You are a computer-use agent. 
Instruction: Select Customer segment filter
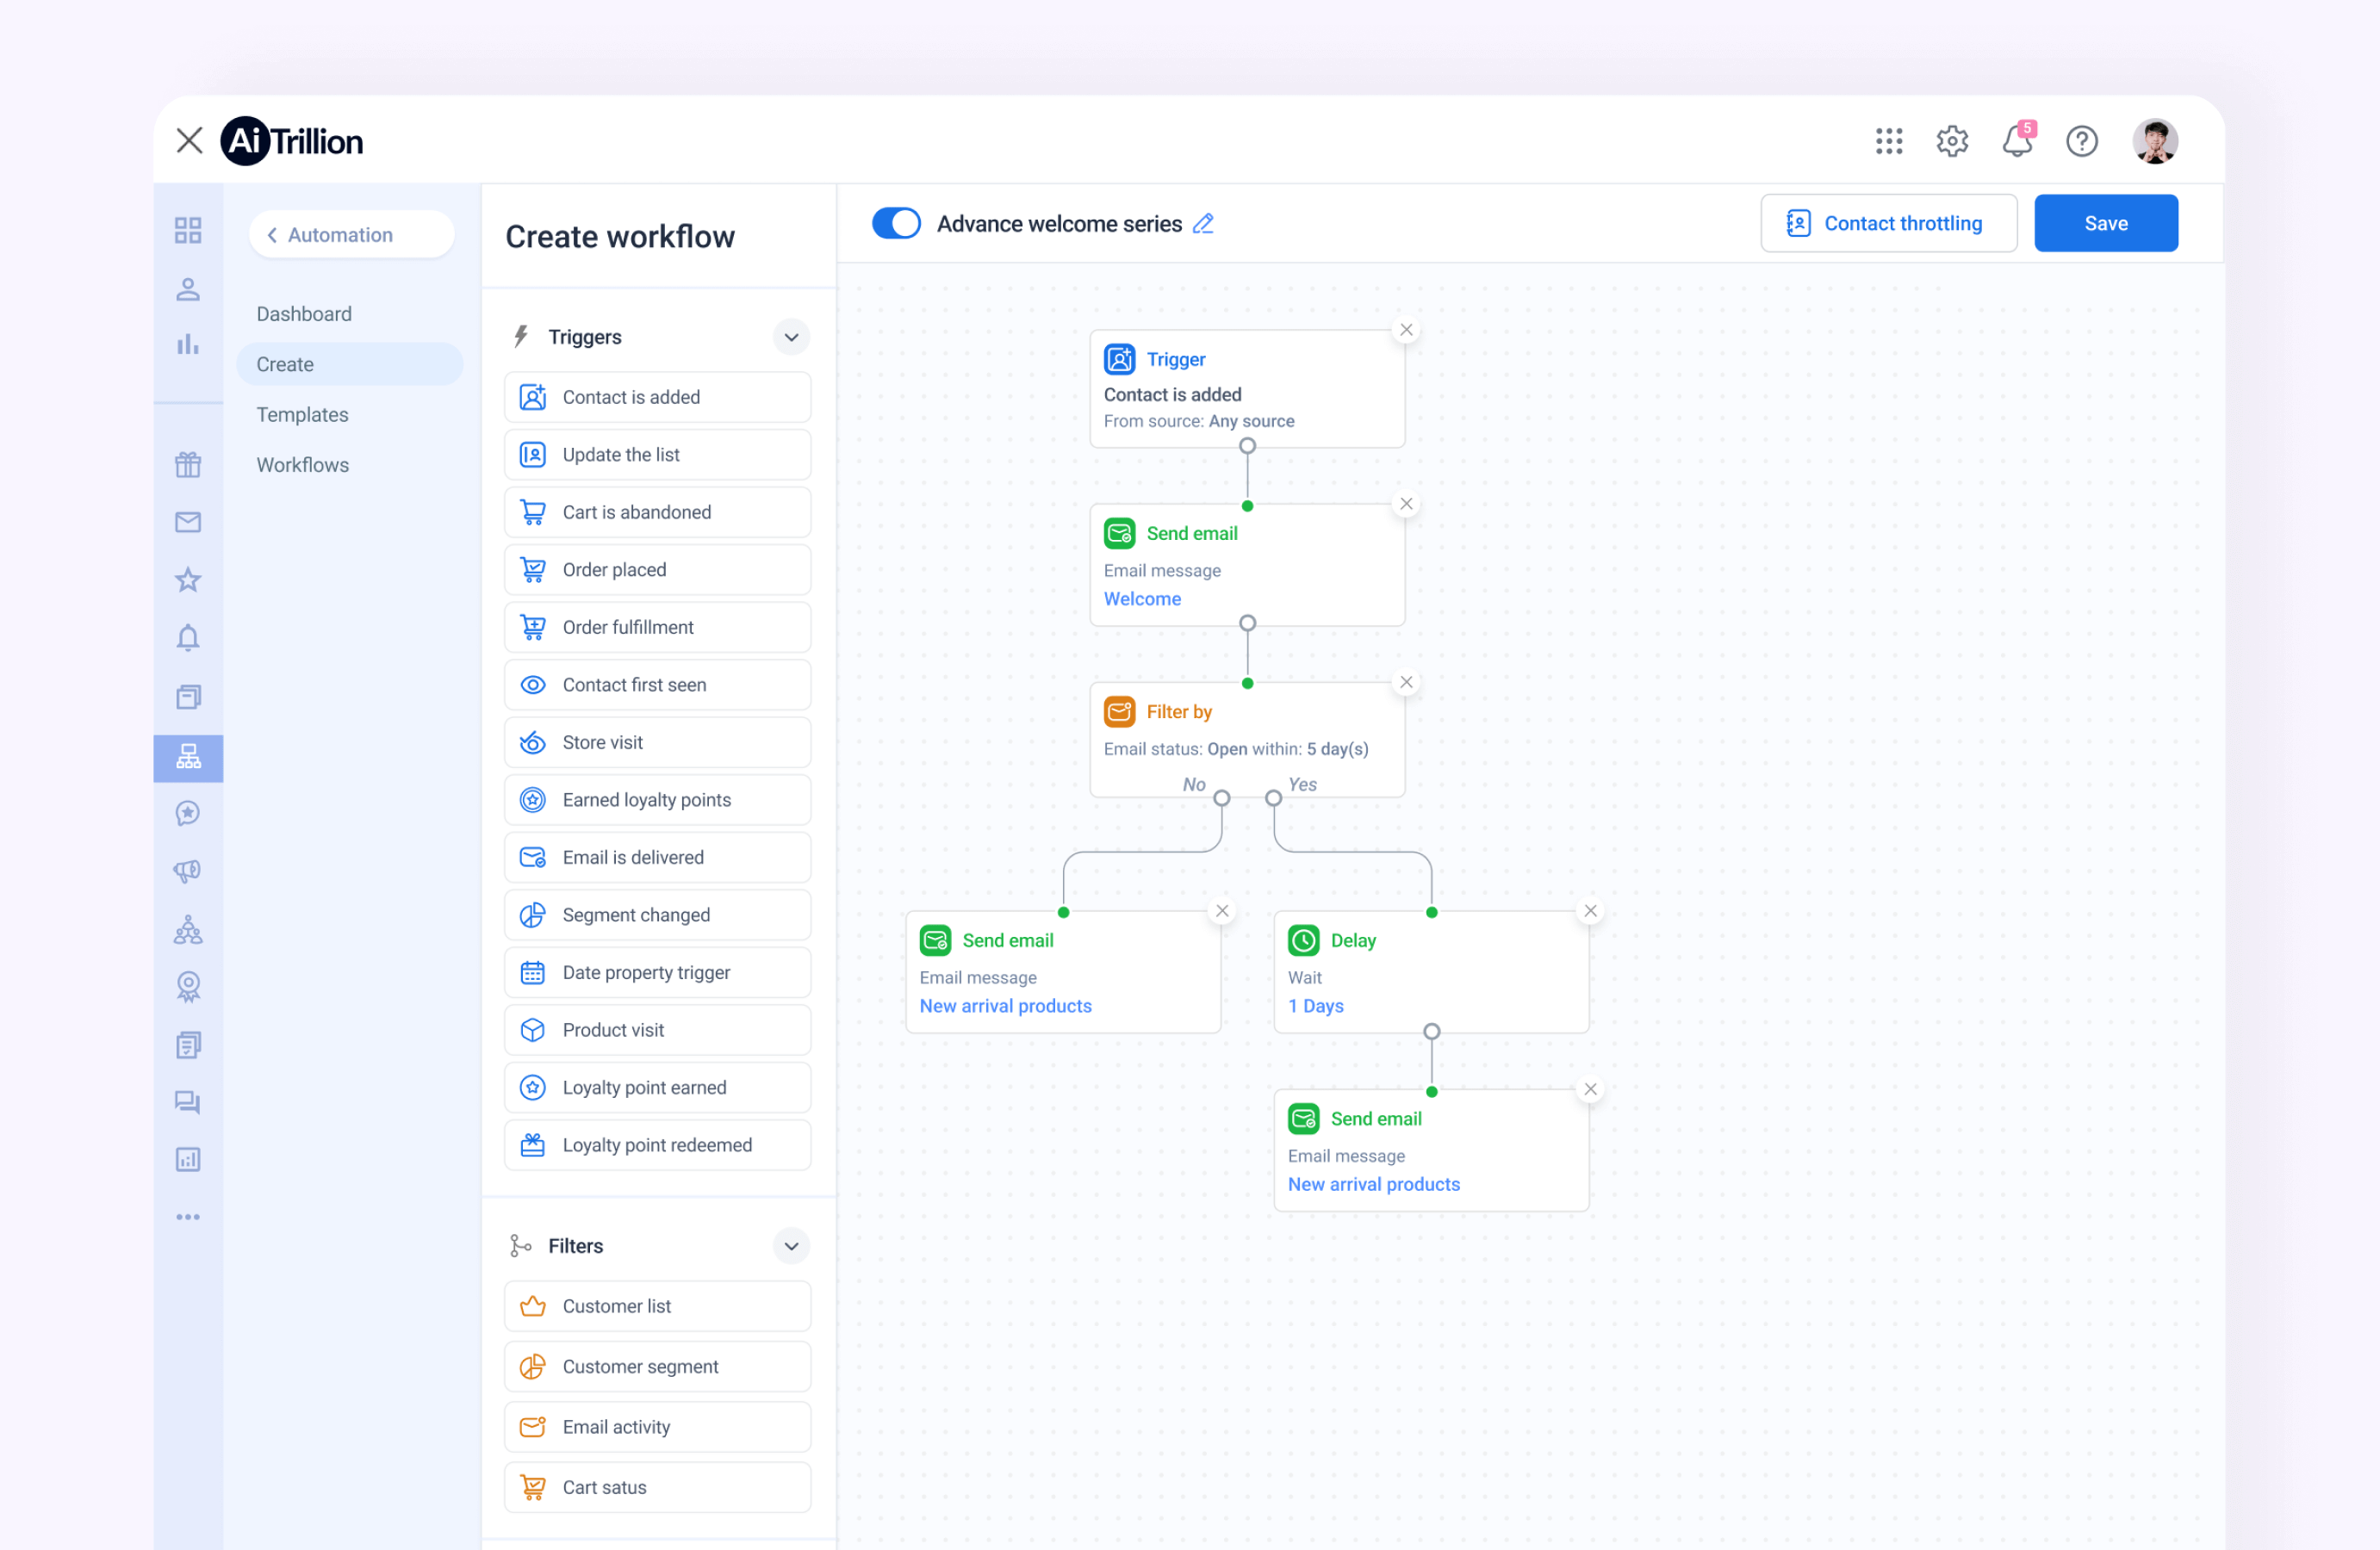[657, 1366]
